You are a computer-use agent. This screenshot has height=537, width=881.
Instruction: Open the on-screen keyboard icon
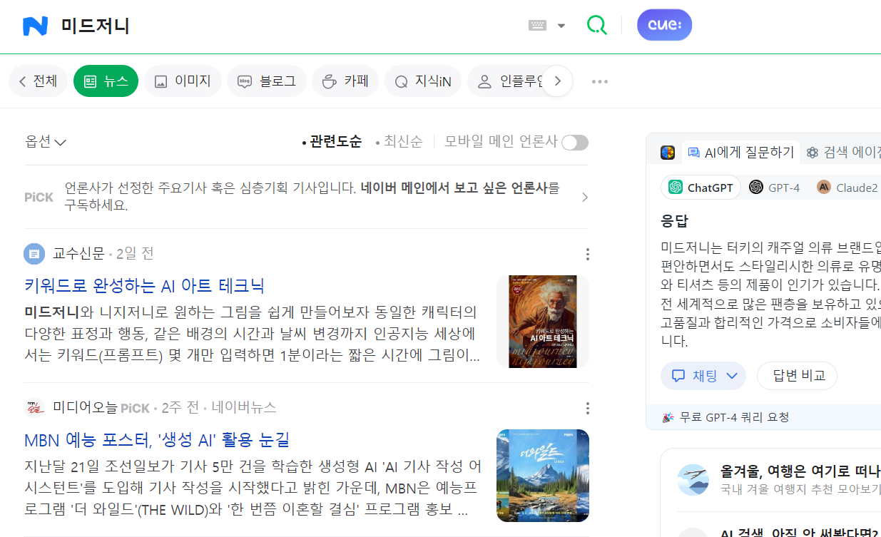click(x=537, y=26)
